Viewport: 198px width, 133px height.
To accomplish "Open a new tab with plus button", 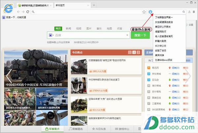I will (x=94, y=5).
